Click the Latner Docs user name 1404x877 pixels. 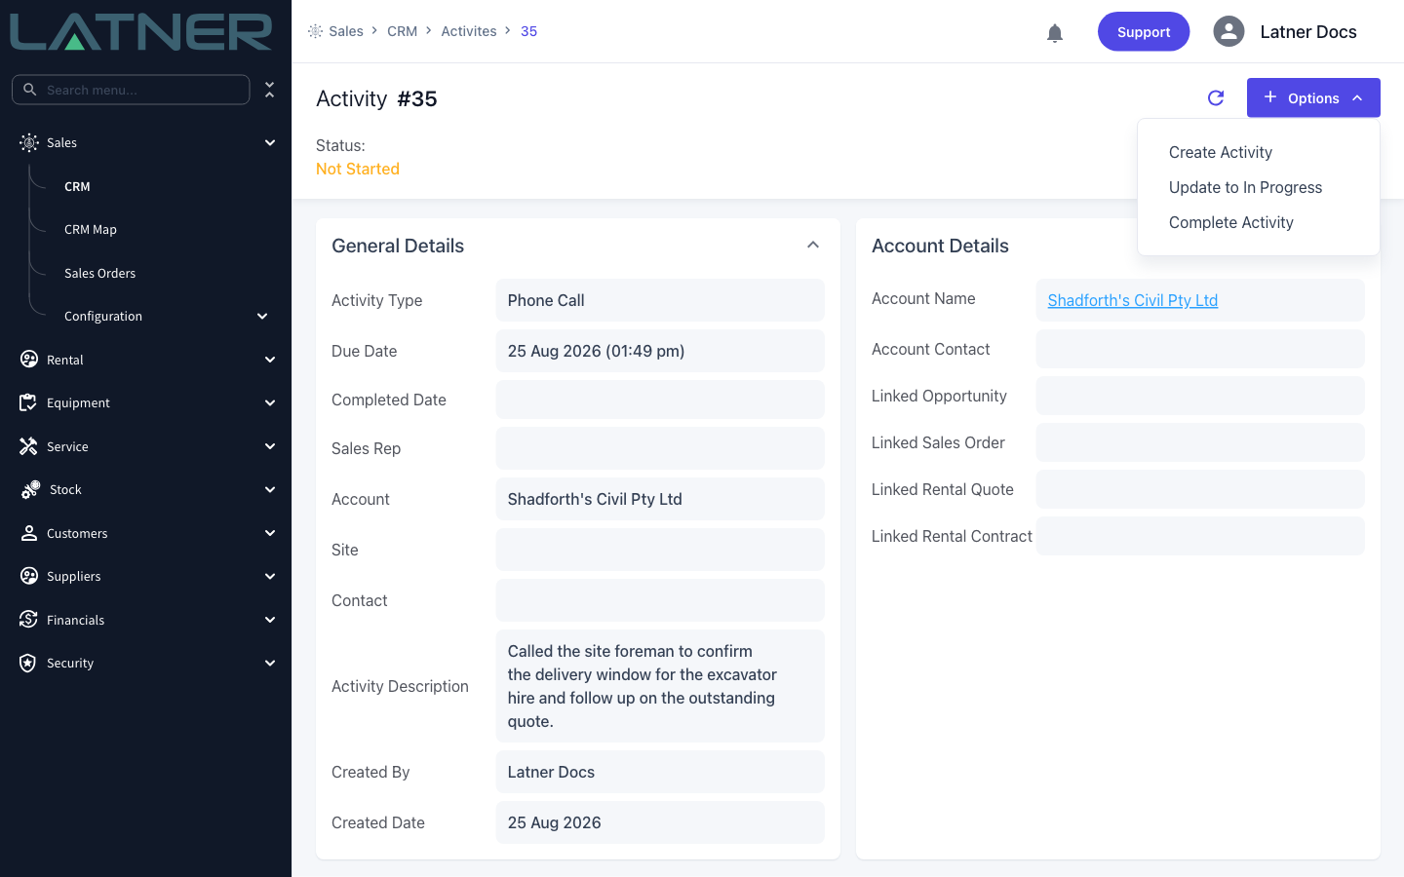point(1308,31)
